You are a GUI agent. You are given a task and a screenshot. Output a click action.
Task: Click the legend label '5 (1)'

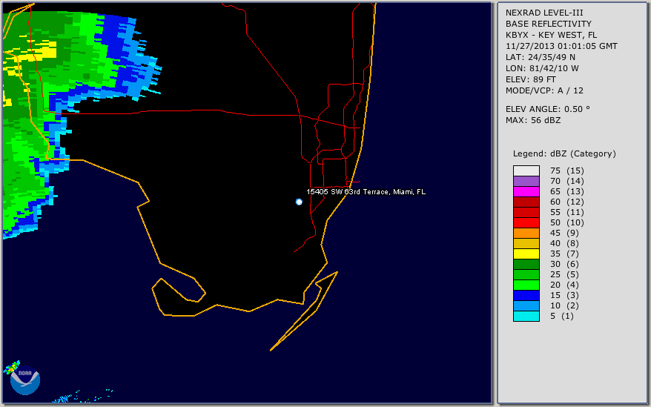[x=562, y=316]
